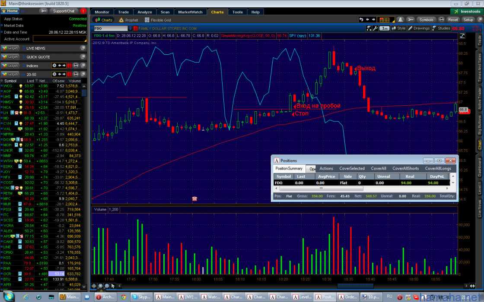Detach the LIVE NEWS gadget
Image resolution: width=484 pixels, height=302 pixels.
(83, 48)
